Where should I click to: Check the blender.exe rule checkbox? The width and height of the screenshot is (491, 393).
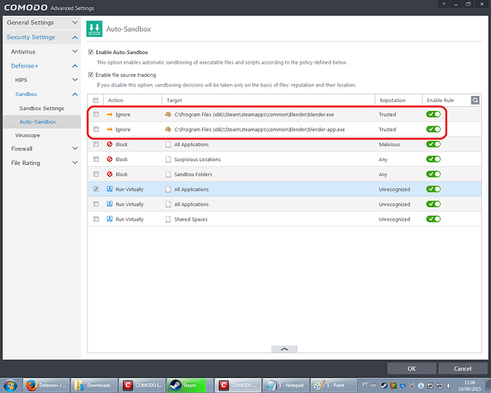coord(96,115)
